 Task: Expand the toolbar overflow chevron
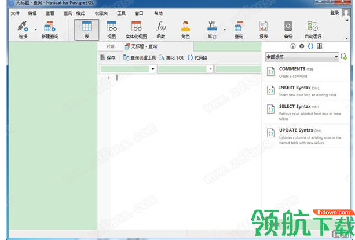tap(347, 20)
